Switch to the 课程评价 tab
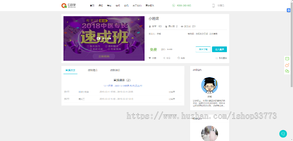This screenshot has width=293, height=141. coord(115,70)
